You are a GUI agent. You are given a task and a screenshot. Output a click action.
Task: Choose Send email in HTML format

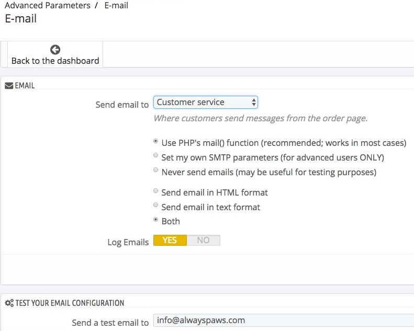click(156, 190)
